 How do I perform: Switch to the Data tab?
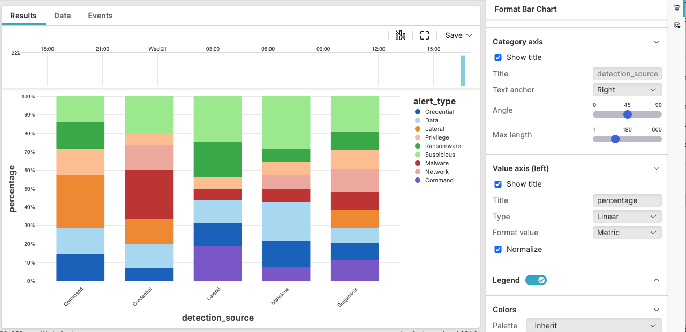click(62, 16)
